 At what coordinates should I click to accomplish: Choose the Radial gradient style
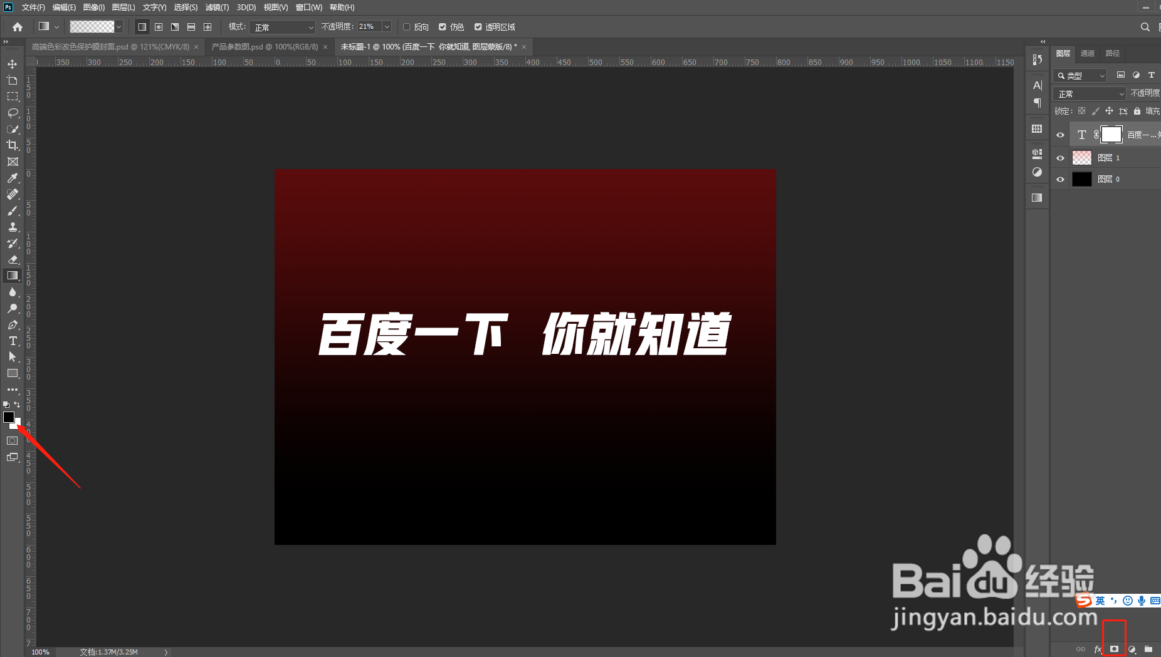click(159, 27)
